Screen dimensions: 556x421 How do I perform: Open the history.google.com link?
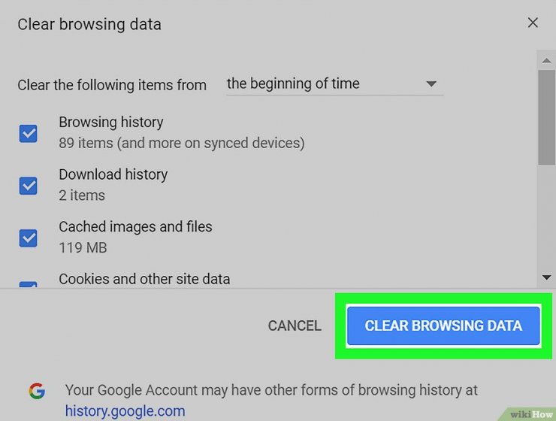(125, 411)
